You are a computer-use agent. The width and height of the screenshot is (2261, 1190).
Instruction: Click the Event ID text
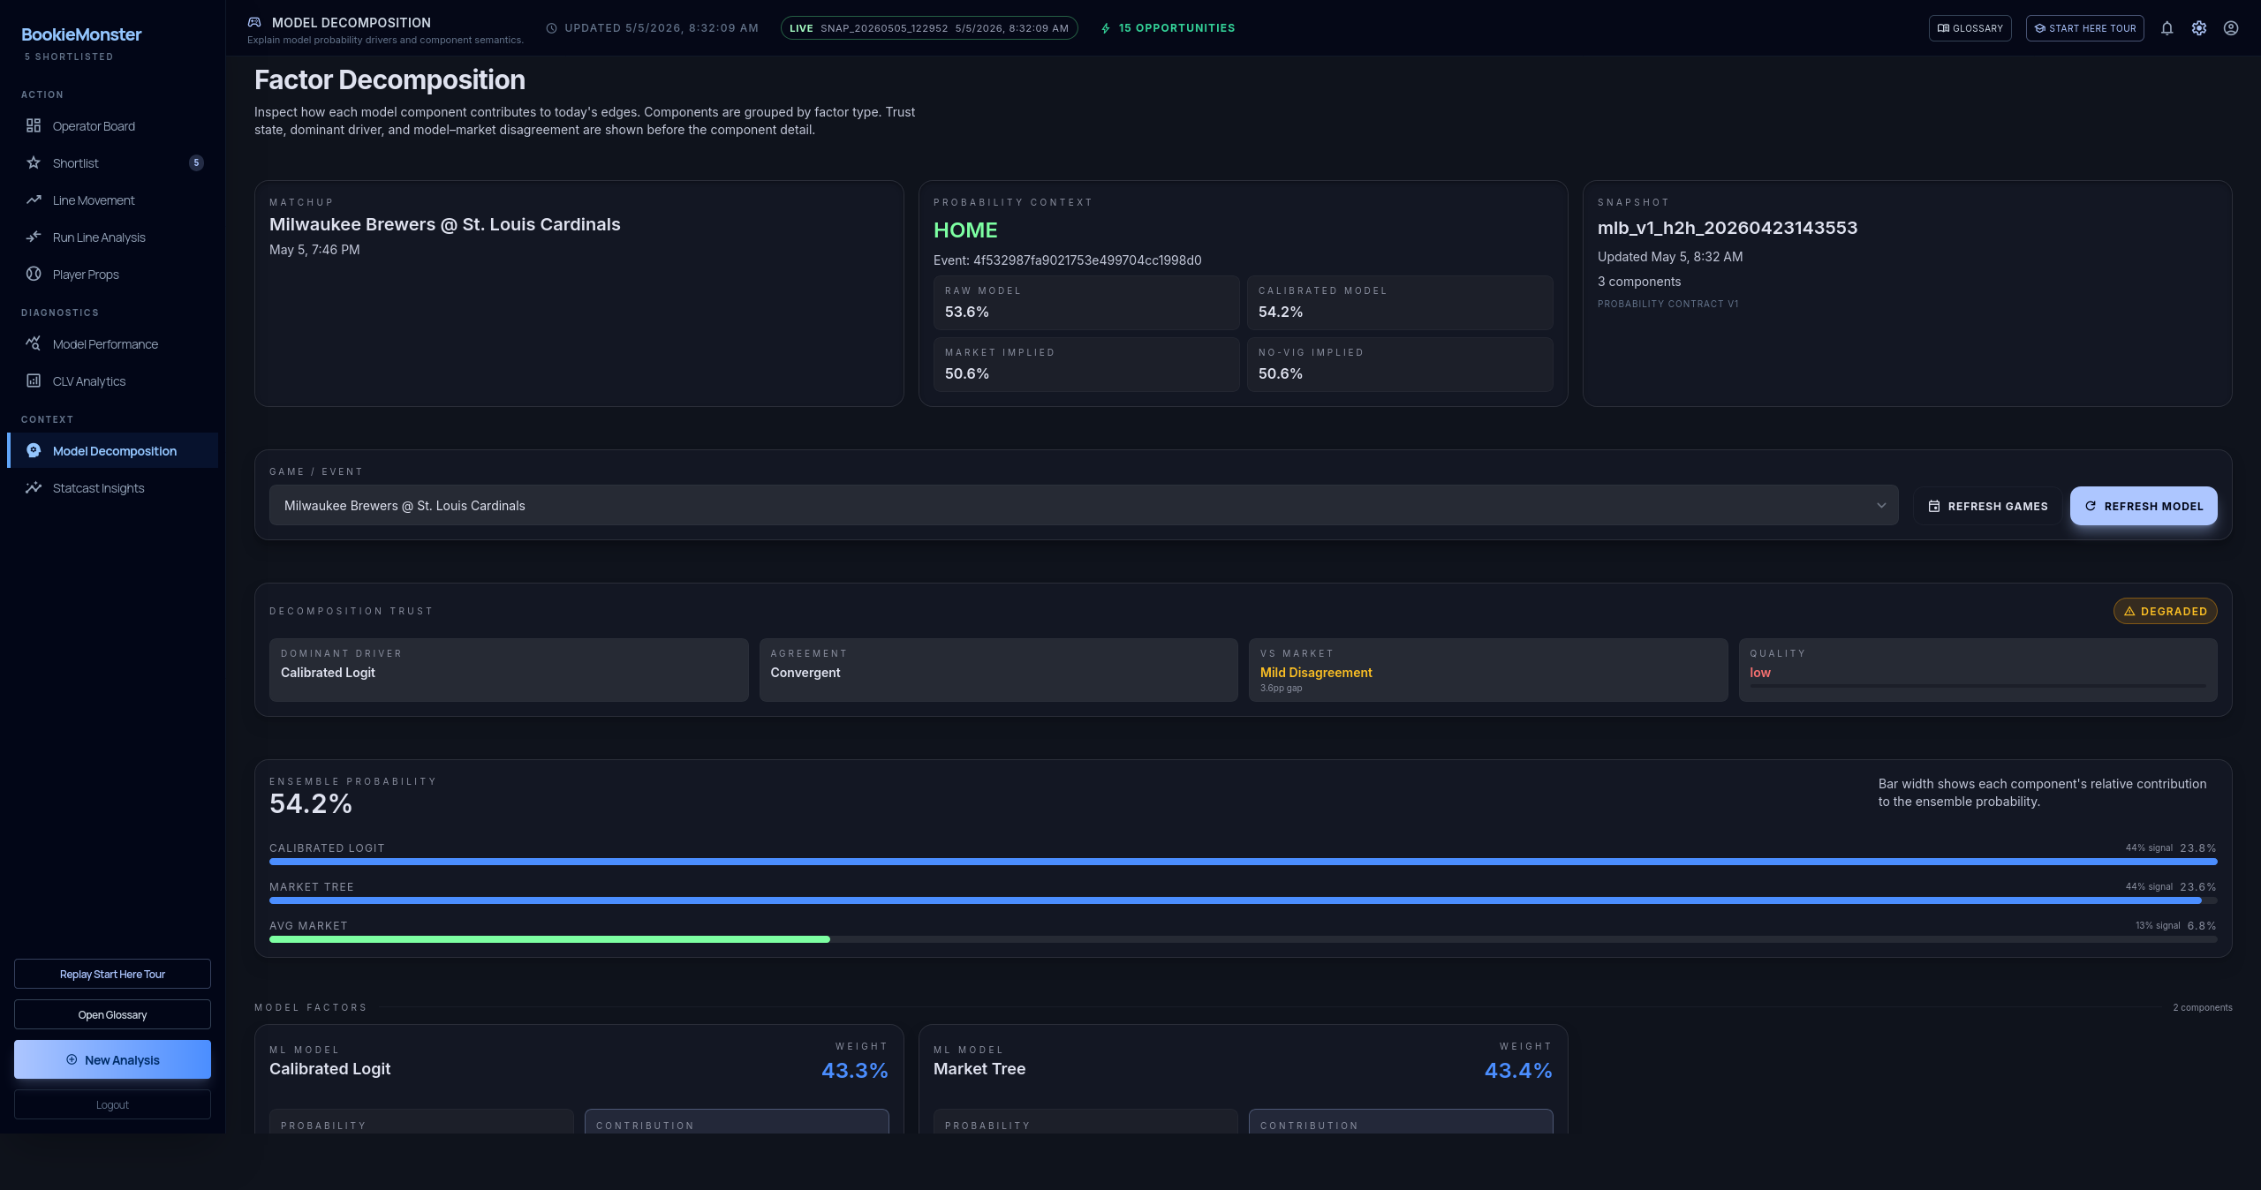(x=1067, y=260)
